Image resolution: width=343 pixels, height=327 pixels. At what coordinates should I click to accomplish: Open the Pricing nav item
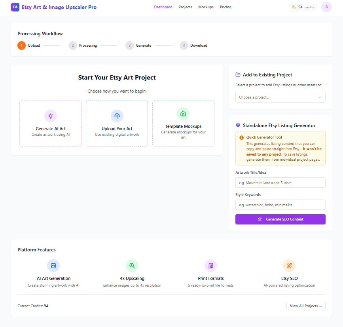[226, 7]
